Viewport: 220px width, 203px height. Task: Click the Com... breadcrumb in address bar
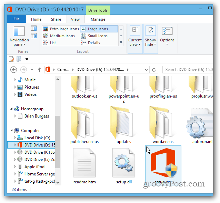tap(63, 70)
